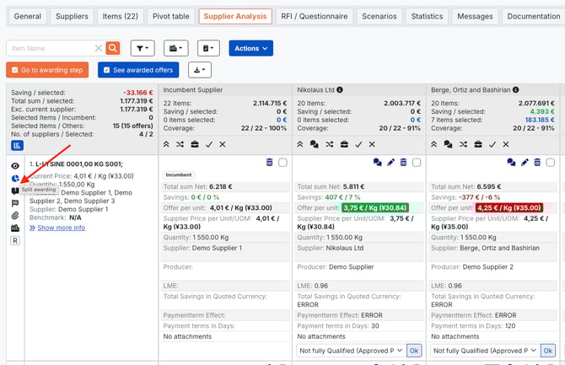This screenshot has width=565, height=365.
Task: Click the blue chart icon under summary panel
Action: click(x=16, y=145)
